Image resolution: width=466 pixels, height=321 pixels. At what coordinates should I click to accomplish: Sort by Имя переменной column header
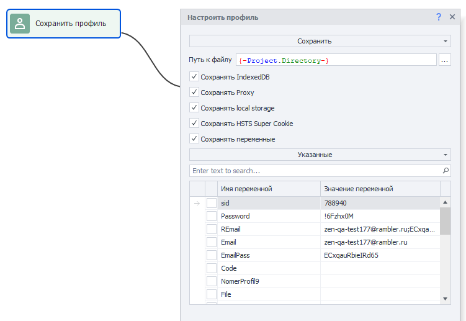pyautogui.click(x=269, y=189)
